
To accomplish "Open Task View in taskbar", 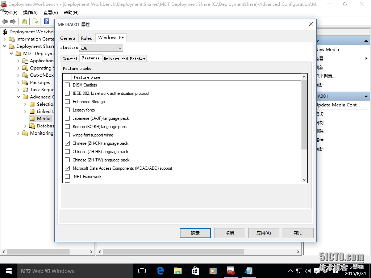I will point(142,271).
